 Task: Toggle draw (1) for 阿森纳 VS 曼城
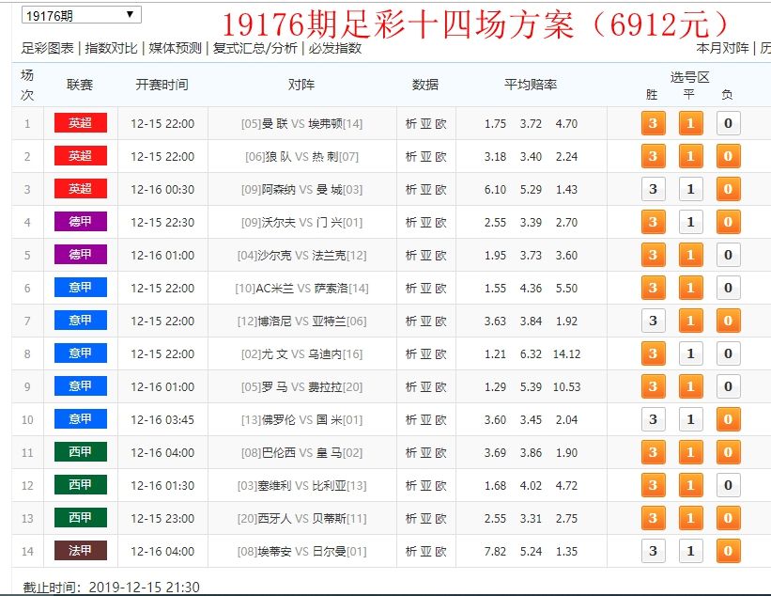(690, 189)
